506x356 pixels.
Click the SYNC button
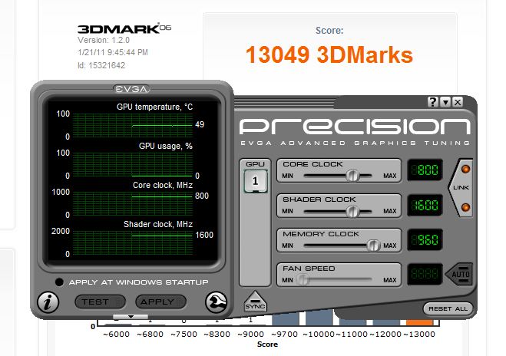coord(255,302)
